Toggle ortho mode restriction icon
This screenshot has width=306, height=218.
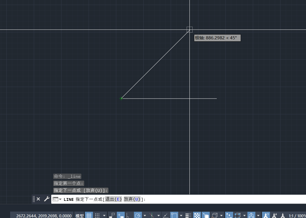pyautogui.click(x=129, y=215)
